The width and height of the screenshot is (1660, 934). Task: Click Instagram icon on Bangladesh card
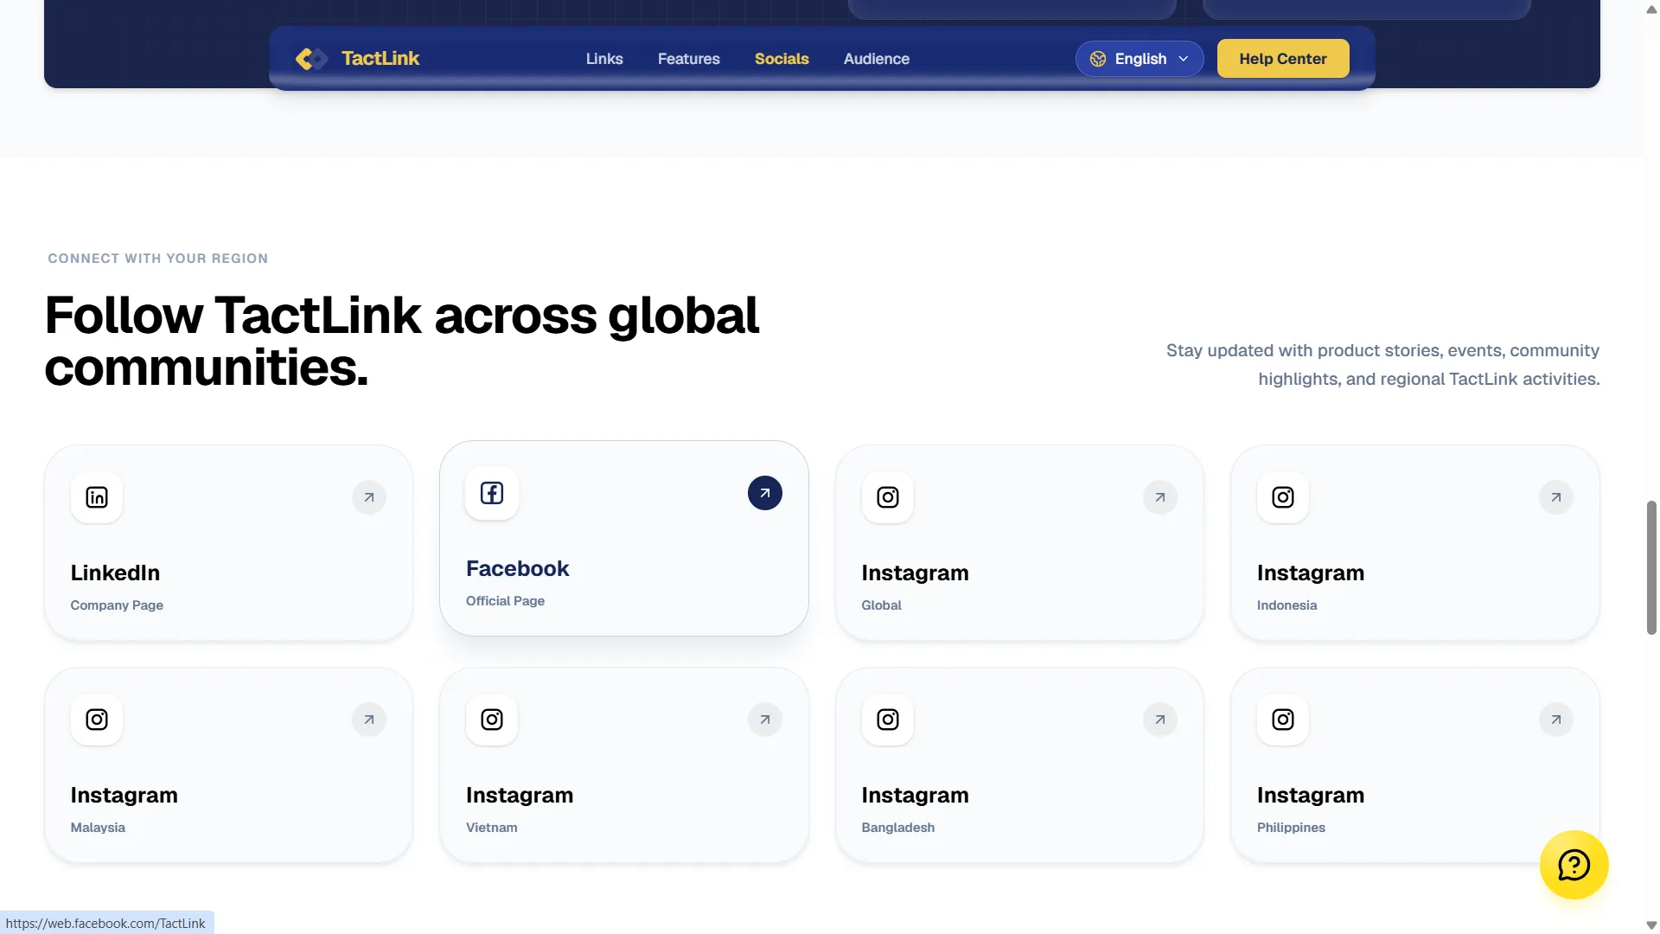click(888, 720)
